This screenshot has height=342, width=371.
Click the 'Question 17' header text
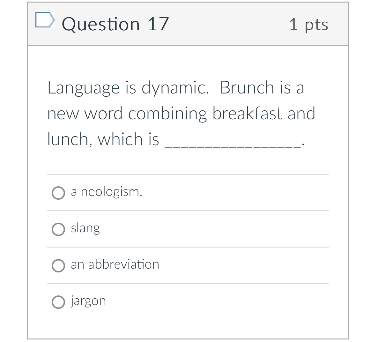[115, 24]
